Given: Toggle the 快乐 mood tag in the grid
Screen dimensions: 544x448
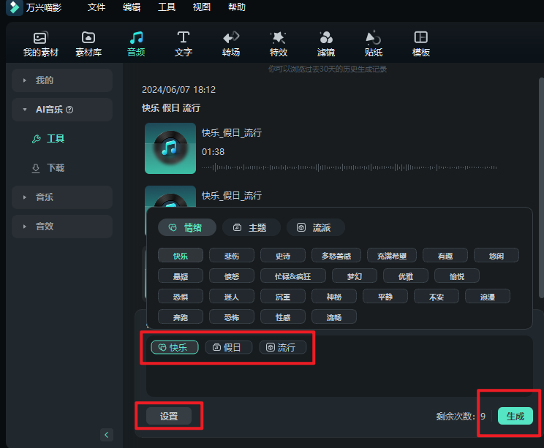Looking at the screenshot, I should coord(181,256).
